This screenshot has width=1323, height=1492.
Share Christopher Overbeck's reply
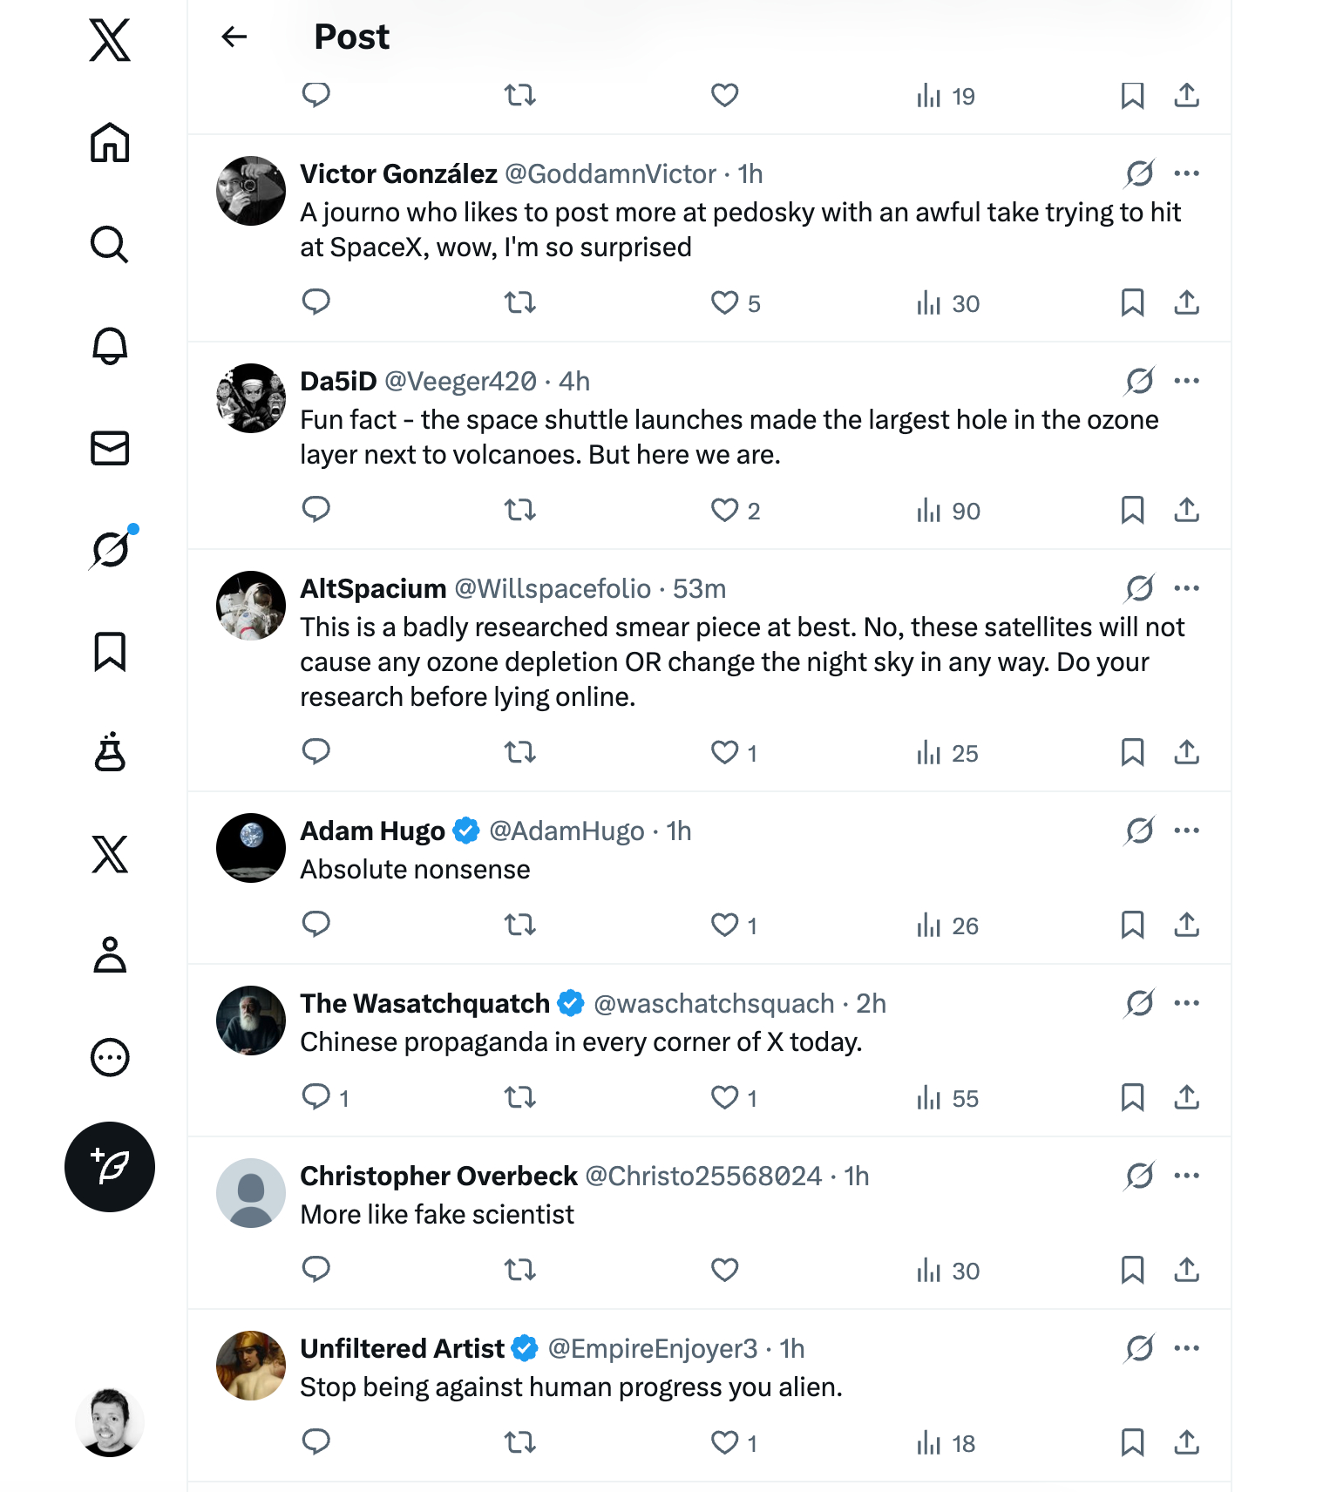(x=1186, y=1270)
